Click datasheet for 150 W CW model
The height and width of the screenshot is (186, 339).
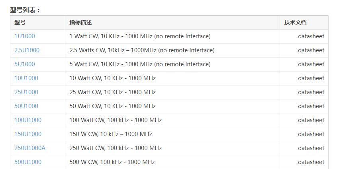click(x=311, y=134)
